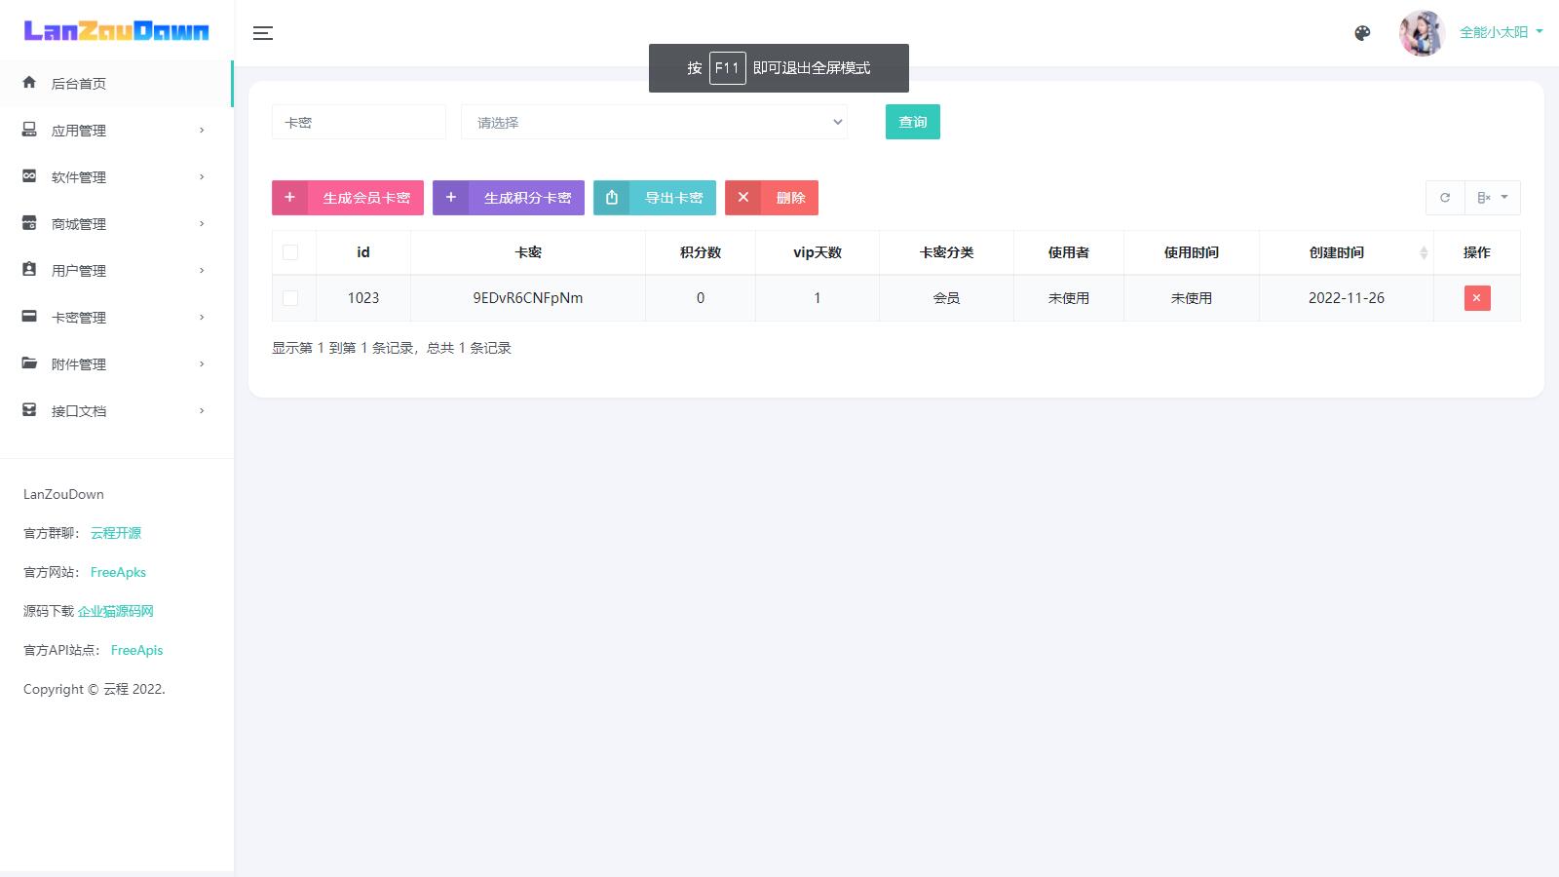Click the 附件管理 folder icon
The height and width of the screenshot is (877, 1559).
pos(29,363)
